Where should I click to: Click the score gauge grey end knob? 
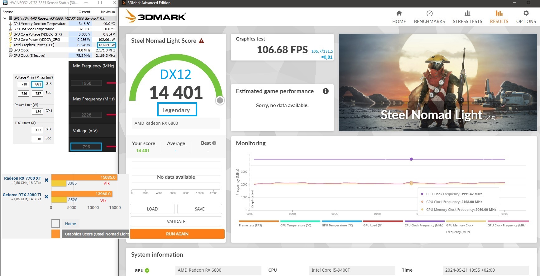[x=220, y=100]
